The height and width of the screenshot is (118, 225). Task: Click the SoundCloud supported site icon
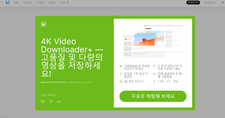(x=58, y=102)
